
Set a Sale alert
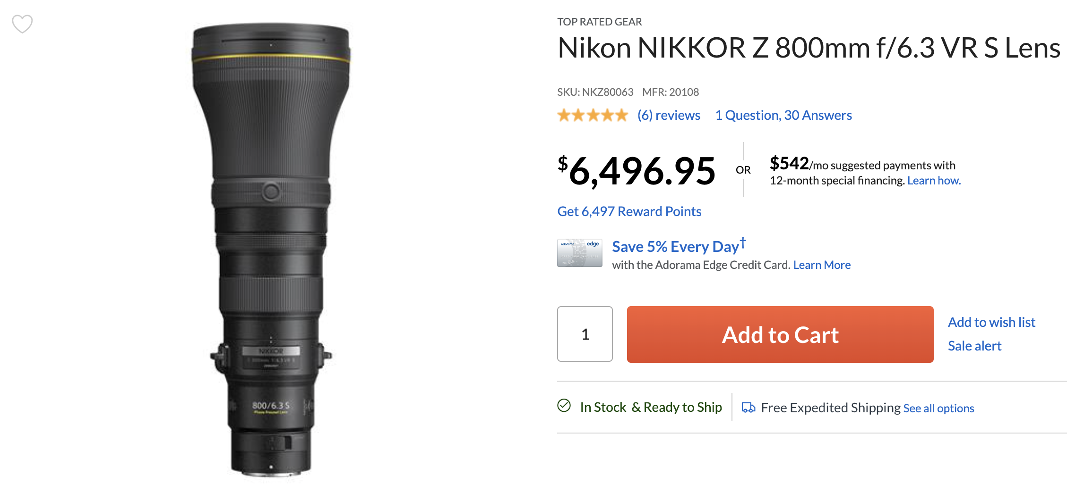(x=974, y=346)
